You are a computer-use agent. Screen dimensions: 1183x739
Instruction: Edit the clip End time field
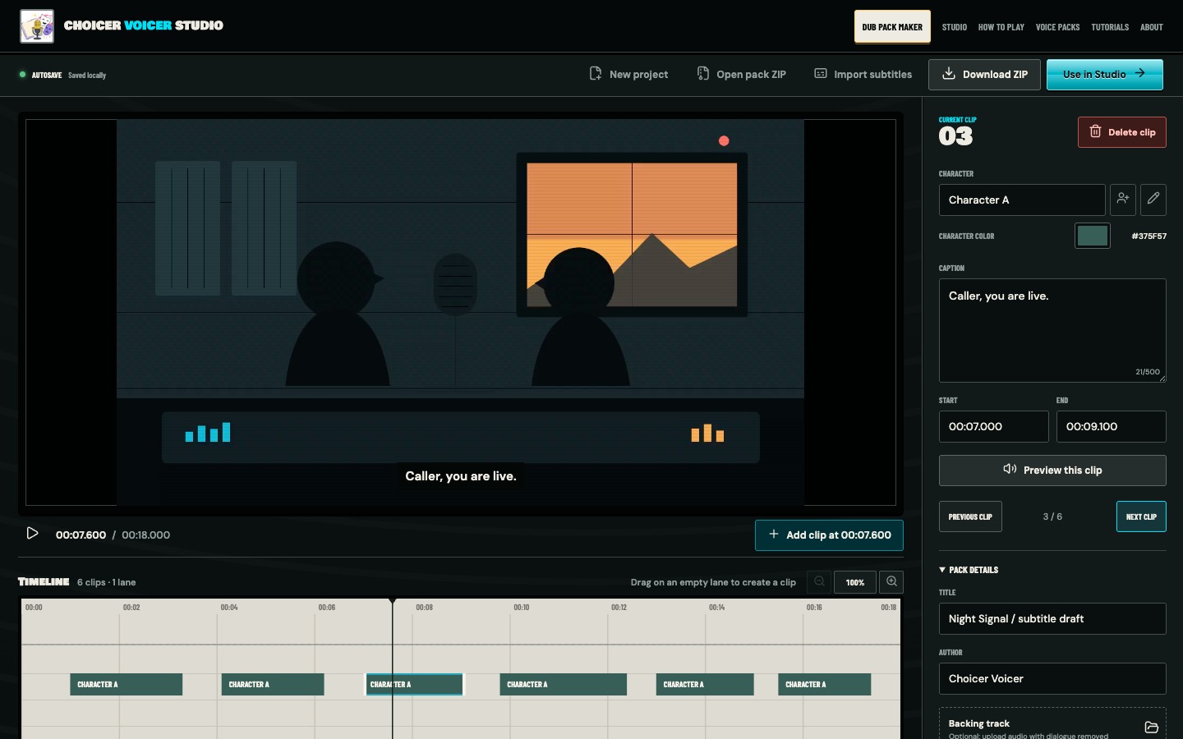(x=1112, y=427)
